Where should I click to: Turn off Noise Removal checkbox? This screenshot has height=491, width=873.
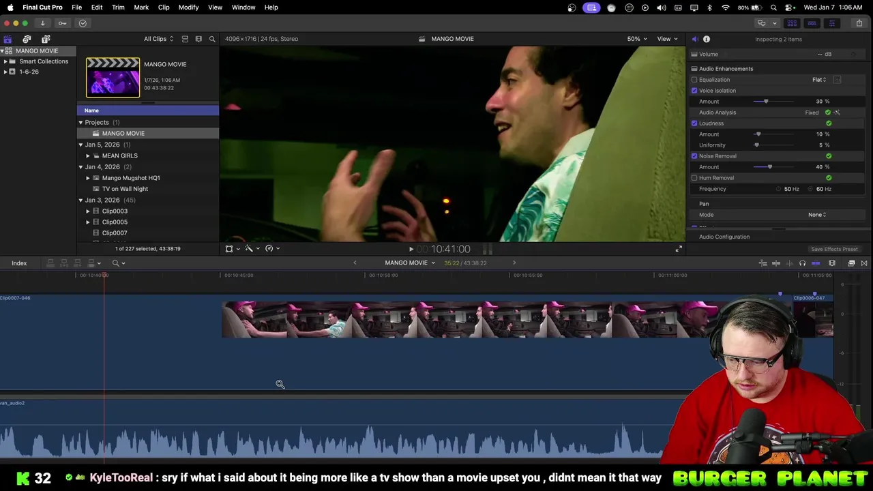coord(694,156)
